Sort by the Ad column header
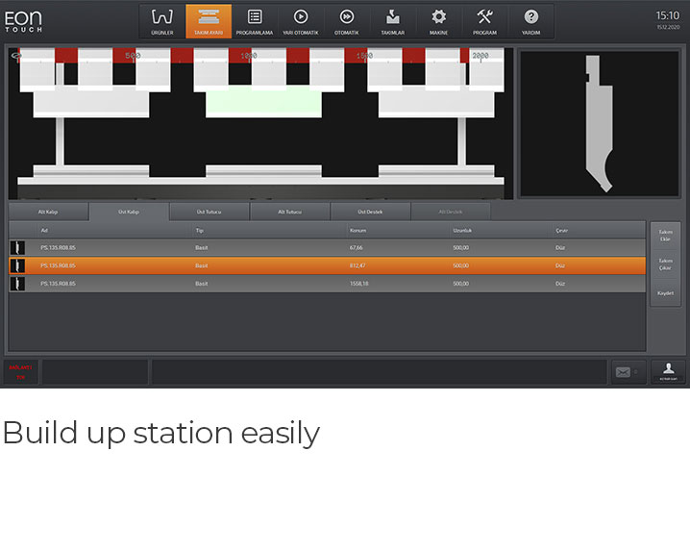Screen dimensions: 690x552 [44, 230]
